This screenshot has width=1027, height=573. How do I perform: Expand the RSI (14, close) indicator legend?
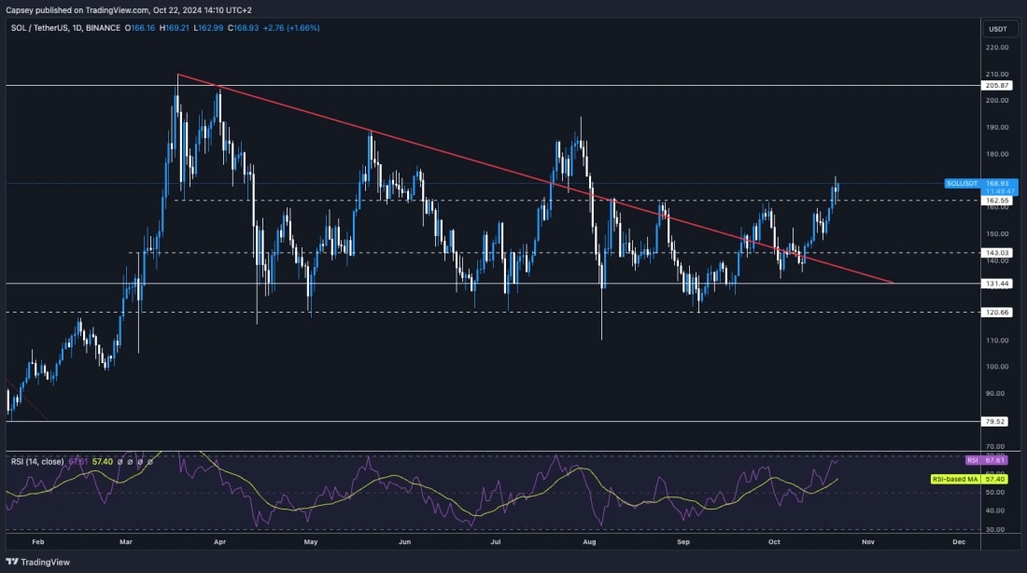click(38, 460)
